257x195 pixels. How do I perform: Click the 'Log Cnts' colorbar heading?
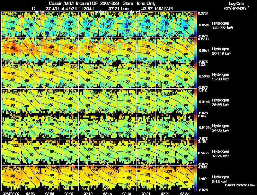236,4
